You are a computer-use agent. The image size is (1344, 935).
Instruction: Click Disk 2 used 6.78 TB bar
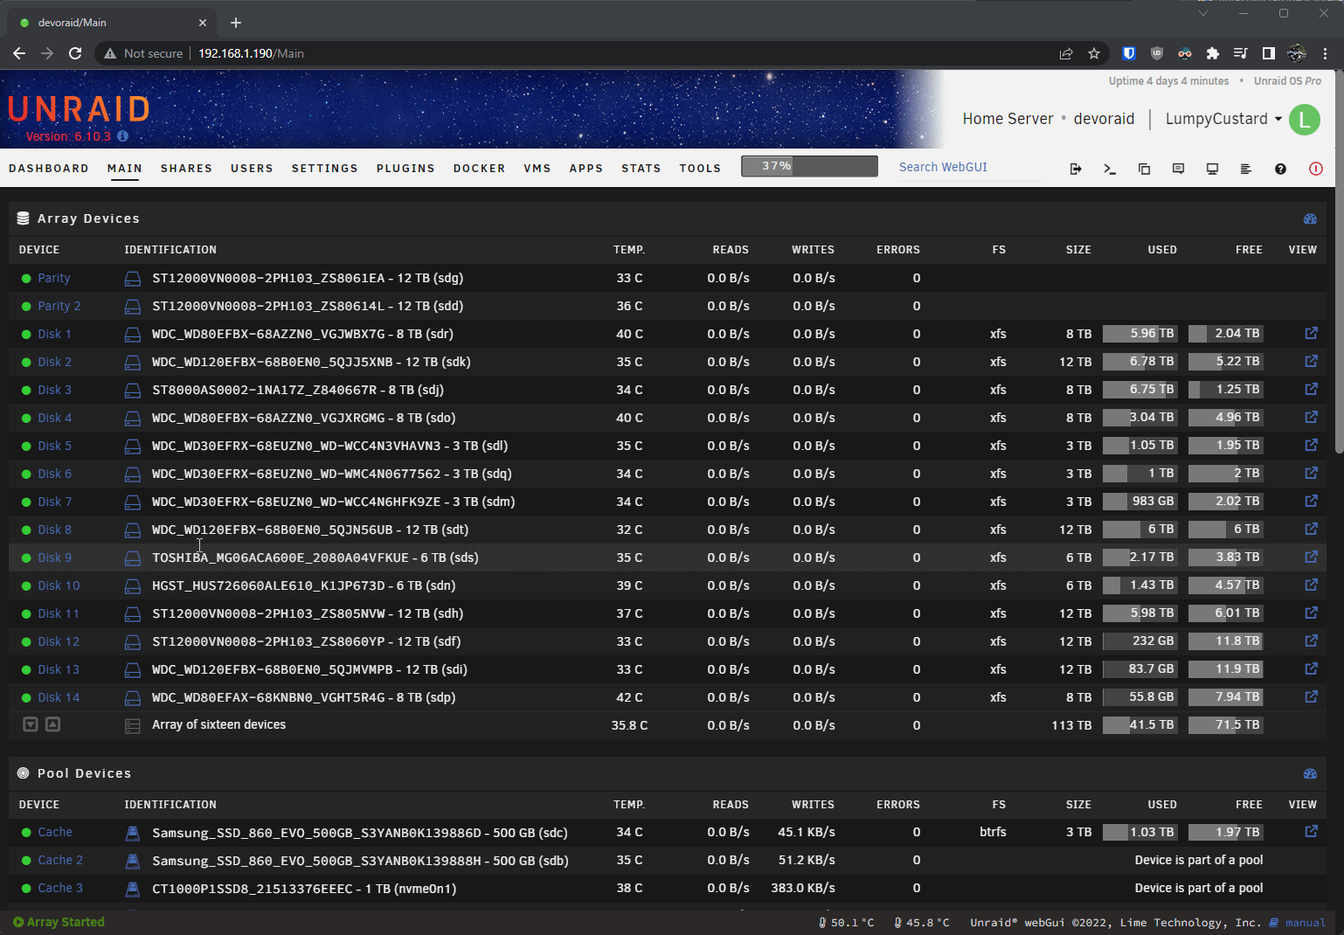(1140, 361)
